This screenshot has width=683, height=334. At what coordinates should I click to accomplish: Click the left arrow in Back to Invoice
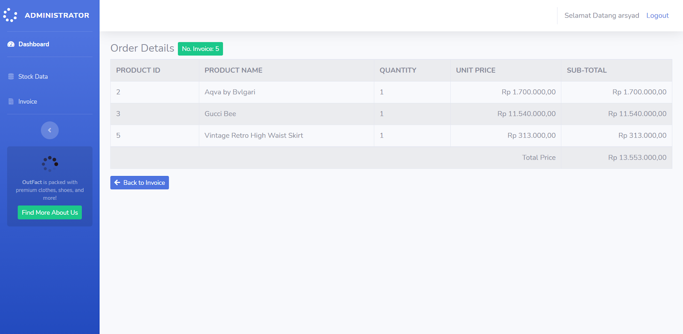tap(117, 182)
